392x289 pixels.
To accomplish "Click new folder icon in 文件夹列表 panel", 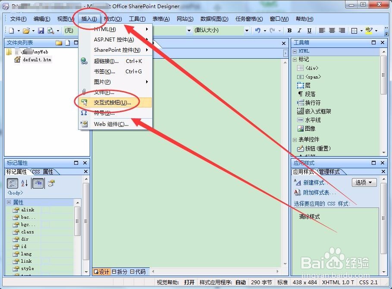I will pos(59,43).
